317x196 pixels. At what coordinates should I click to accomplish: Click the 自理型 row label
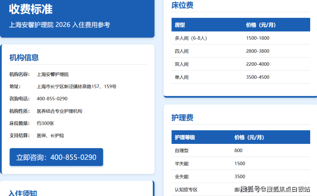pos(182,150)
